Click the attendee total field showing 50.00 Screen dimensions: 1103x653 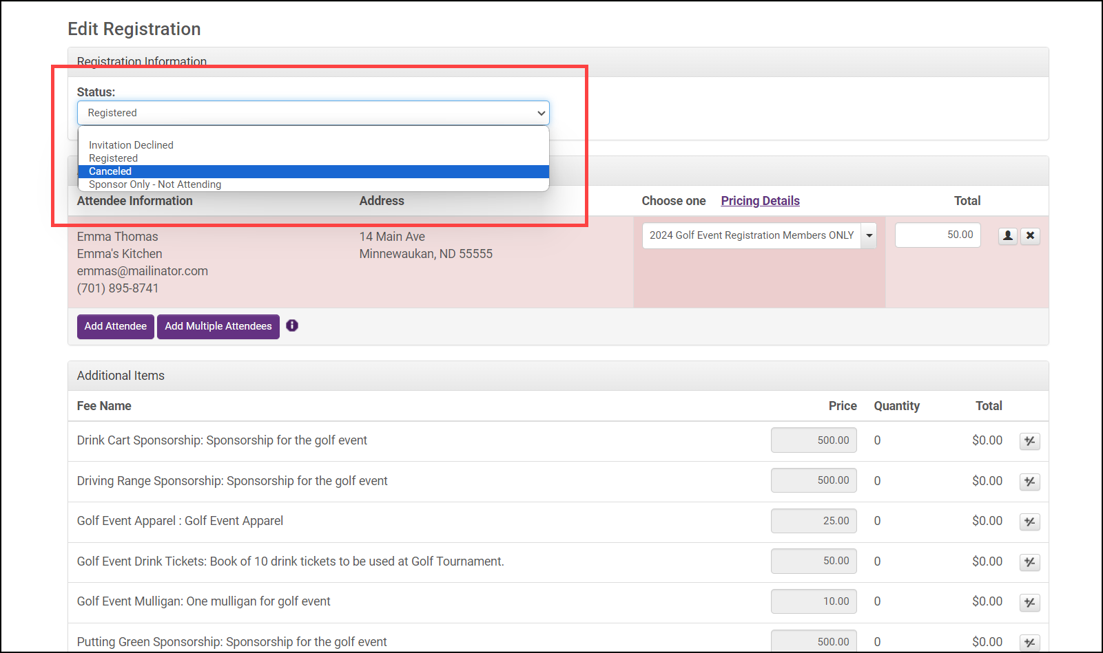pyautogui.click(x=937, y=235)
